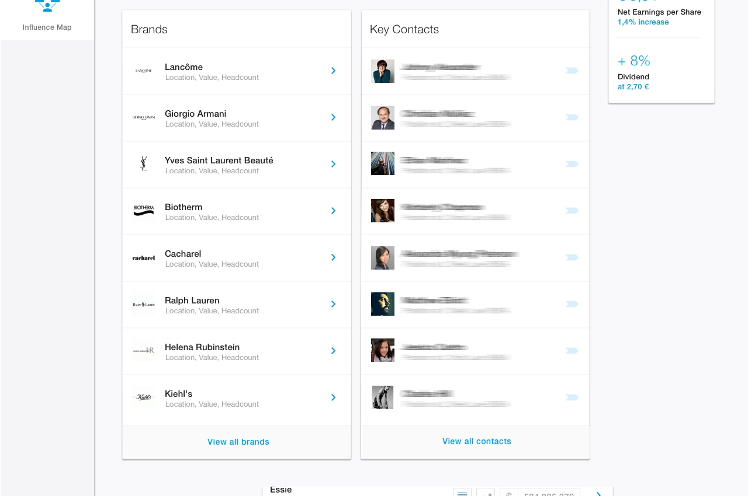This screenshot has width=748, height=496.
Task: Click the Kiehl's brand logo
Action: click(144, 397)
